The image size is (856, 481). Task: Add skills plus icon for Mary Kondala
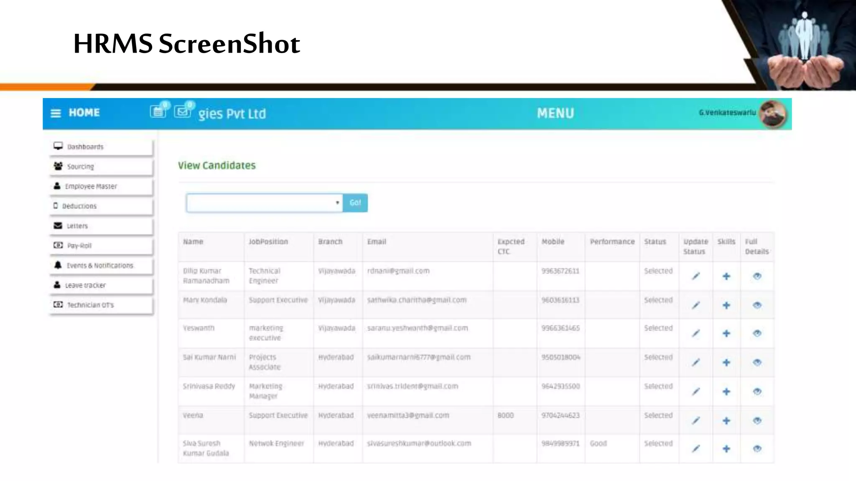click(x=726, y=306)
